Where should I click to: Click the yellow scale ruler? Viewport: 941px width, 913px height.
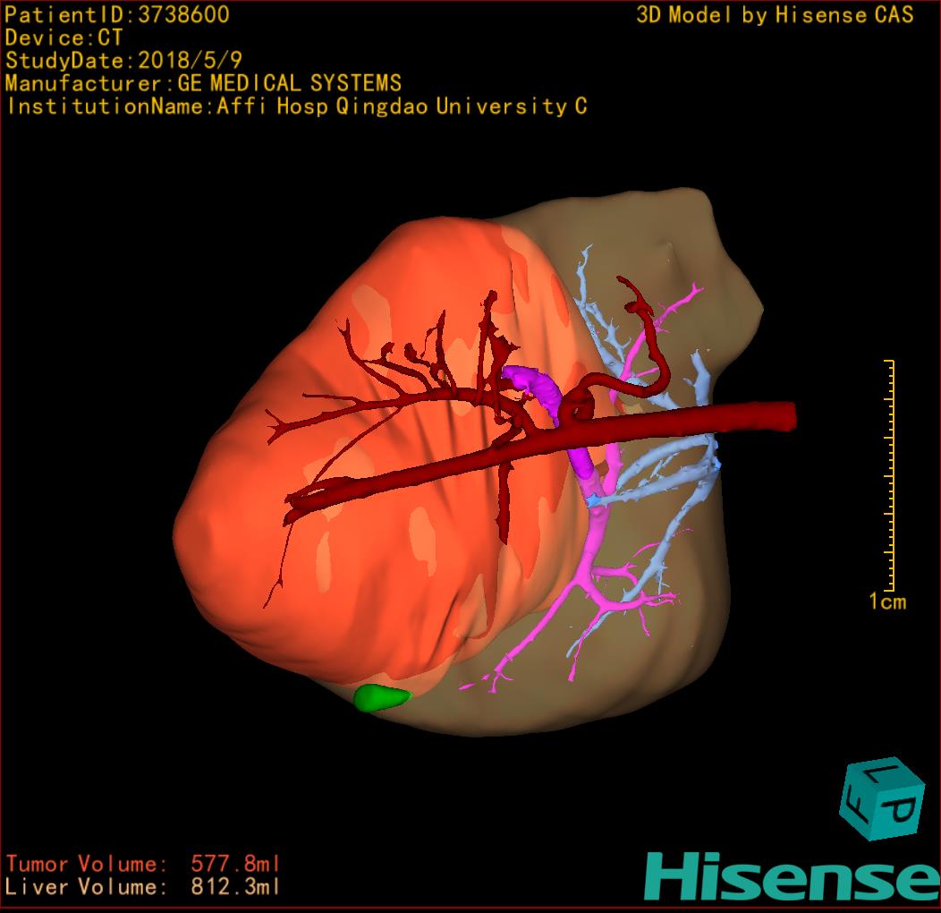(889, 474)
